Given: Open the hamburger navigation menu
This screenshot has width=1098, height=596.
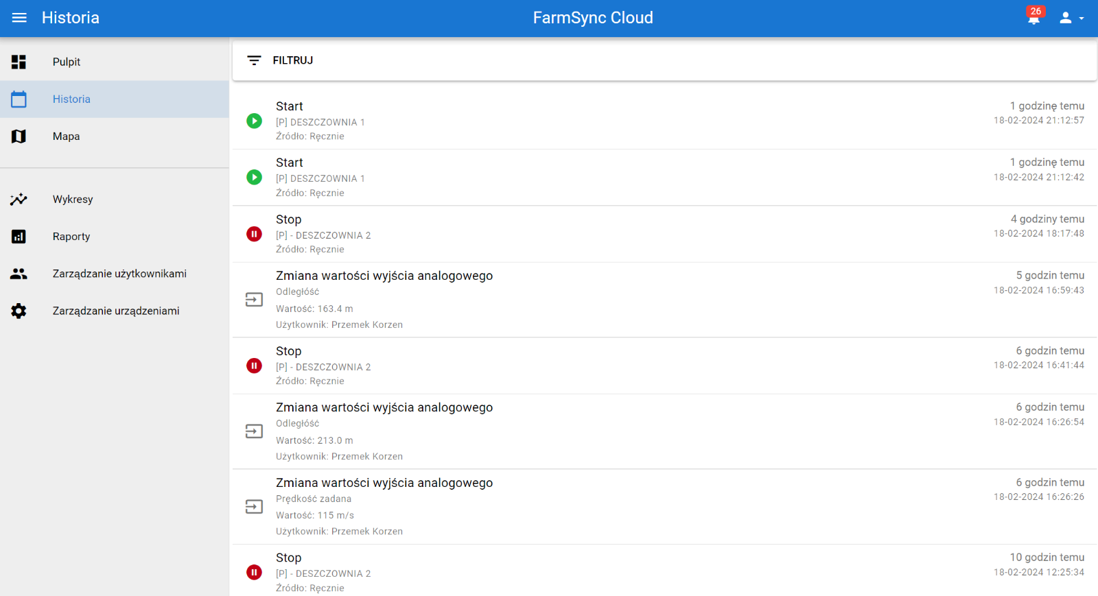Looking at the screenshot, I should (x=19, y=18).
